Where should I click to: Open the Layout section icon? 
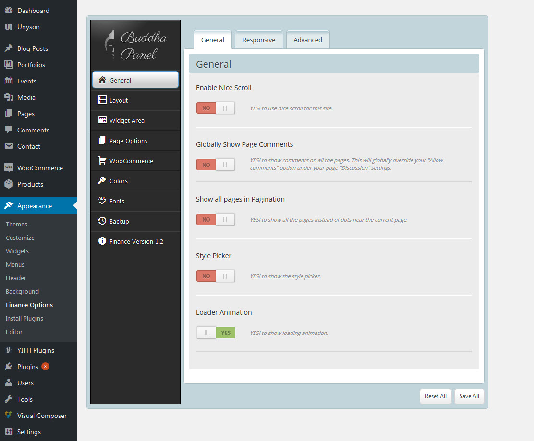point(102,100)
